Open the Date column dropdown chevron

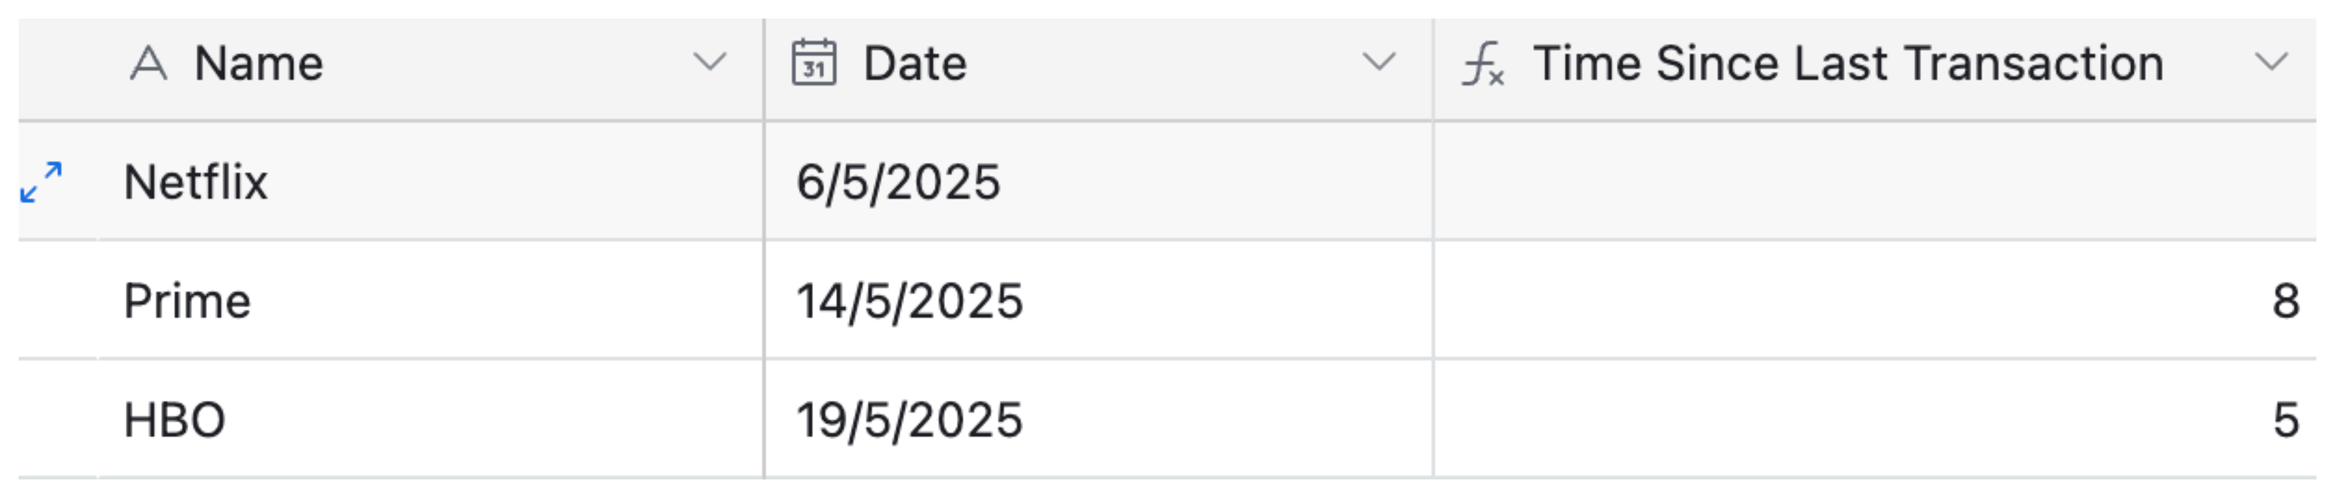point(1379,63)
